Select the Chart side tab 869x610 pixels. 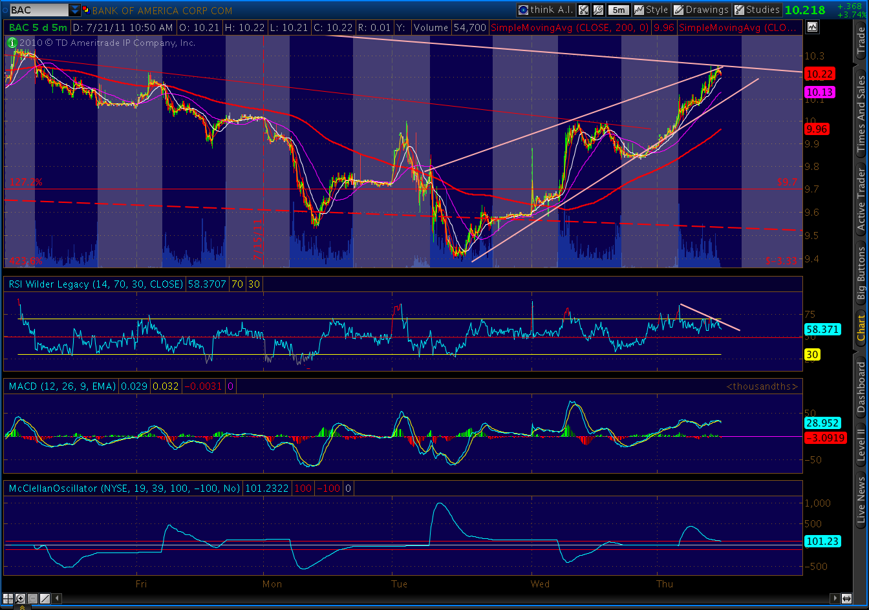coord(861,327)
